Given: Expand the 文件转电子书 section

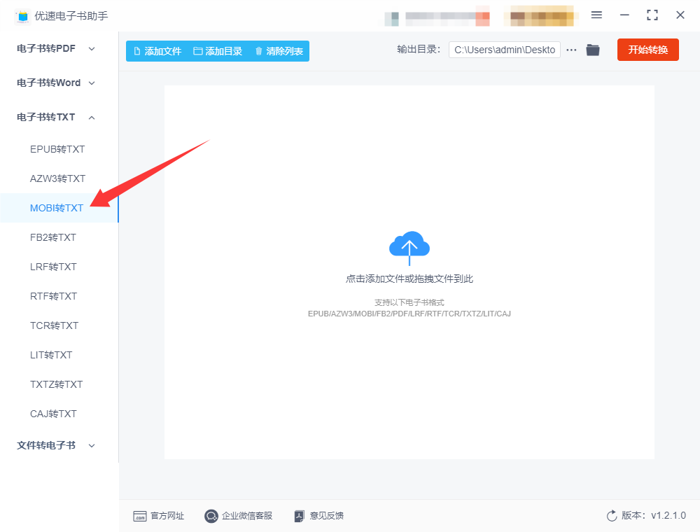Looking at the screenshot, I should 56,445.
